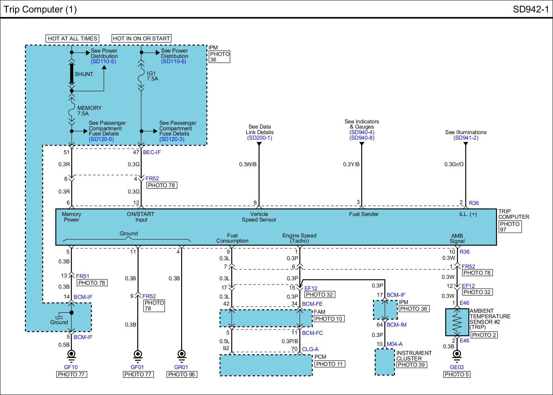Image resolution: width=553 pixels, height=395 pixels.
Task: Open PHOTO 97 for the trip computer
Action: tap(510, 227)
